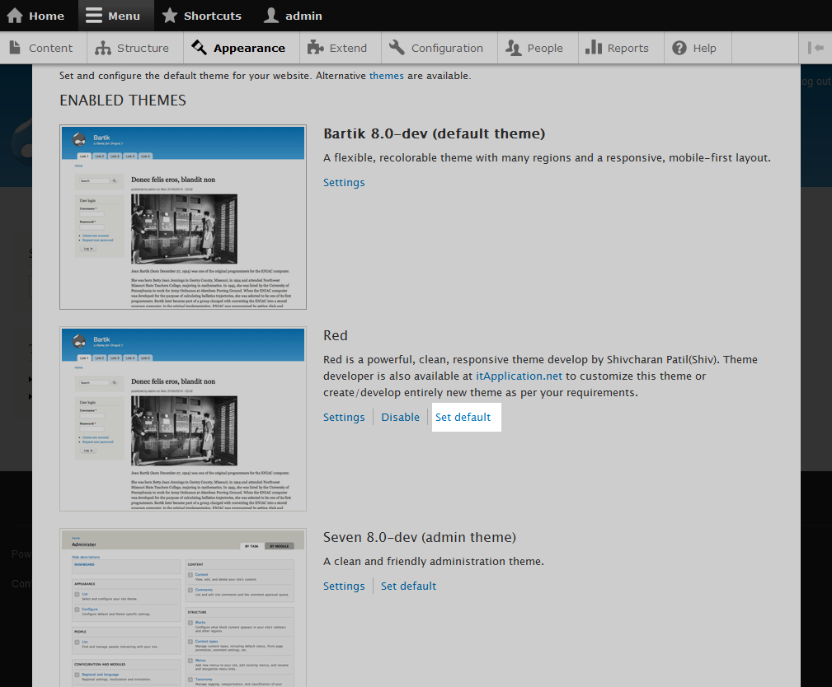Disable the Red theme
The image size is (832, 687).
pos(400,418)
